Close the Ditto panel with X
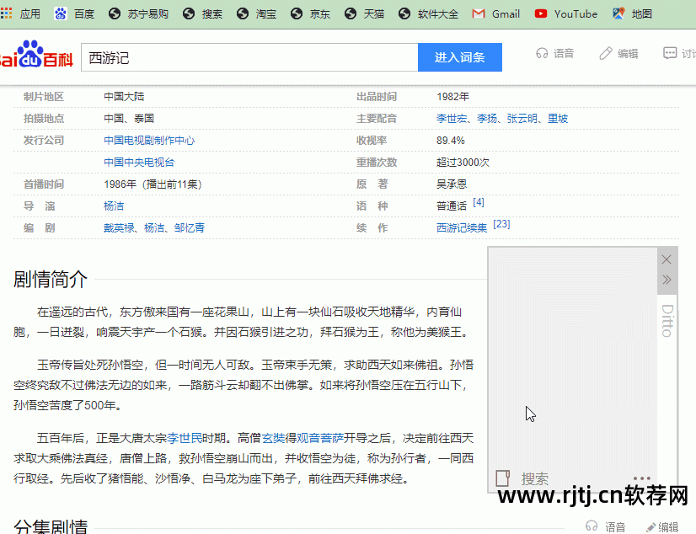Image resolution: width=696 pixels, height=534 pixels. point(667,259)
